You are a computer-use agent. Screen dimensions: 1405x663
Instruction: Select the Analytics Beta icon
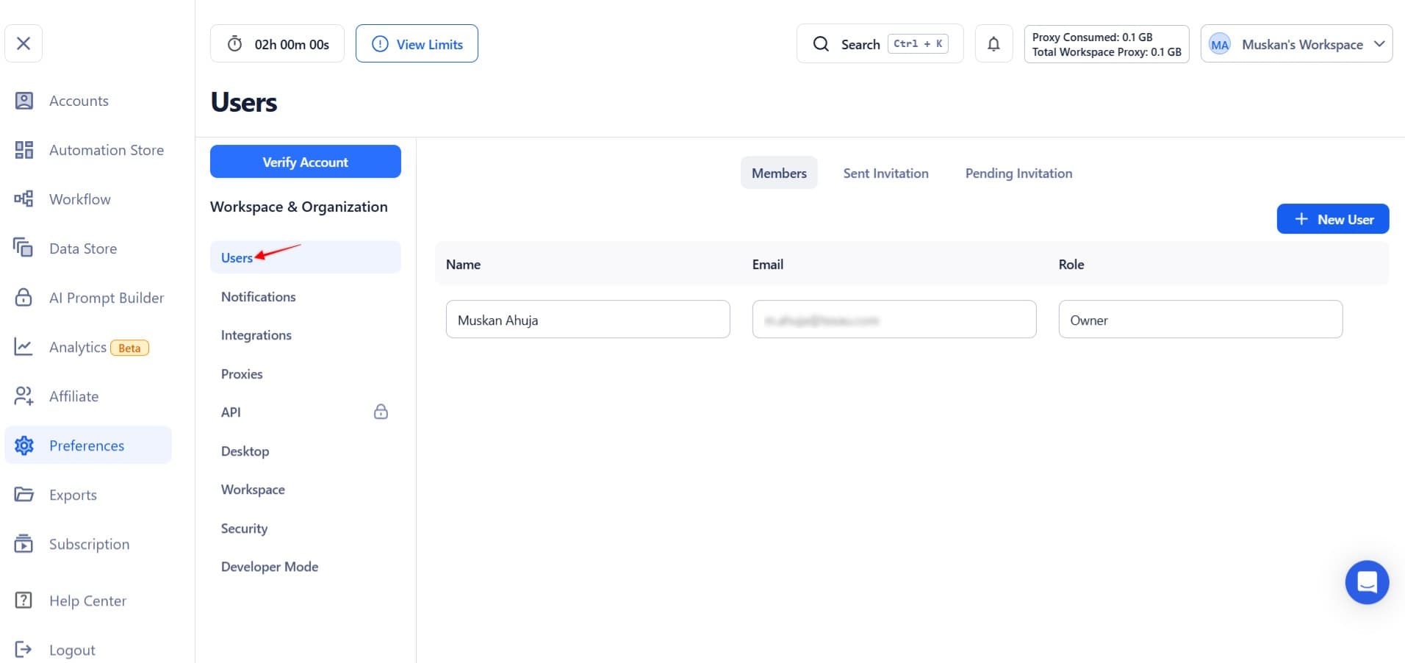point(24,347)
